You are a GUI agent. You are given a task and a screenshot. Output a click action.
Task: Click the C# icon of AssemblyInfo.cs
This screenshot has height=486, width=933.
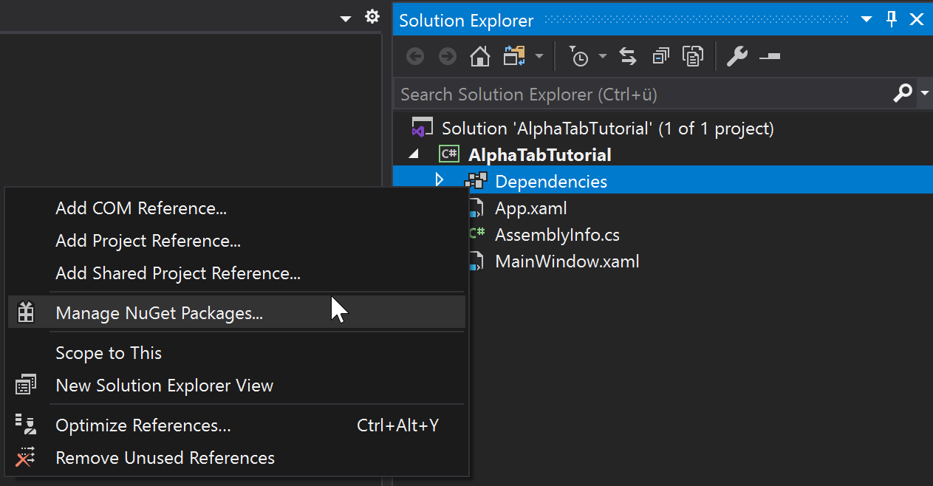coord(477,233)
